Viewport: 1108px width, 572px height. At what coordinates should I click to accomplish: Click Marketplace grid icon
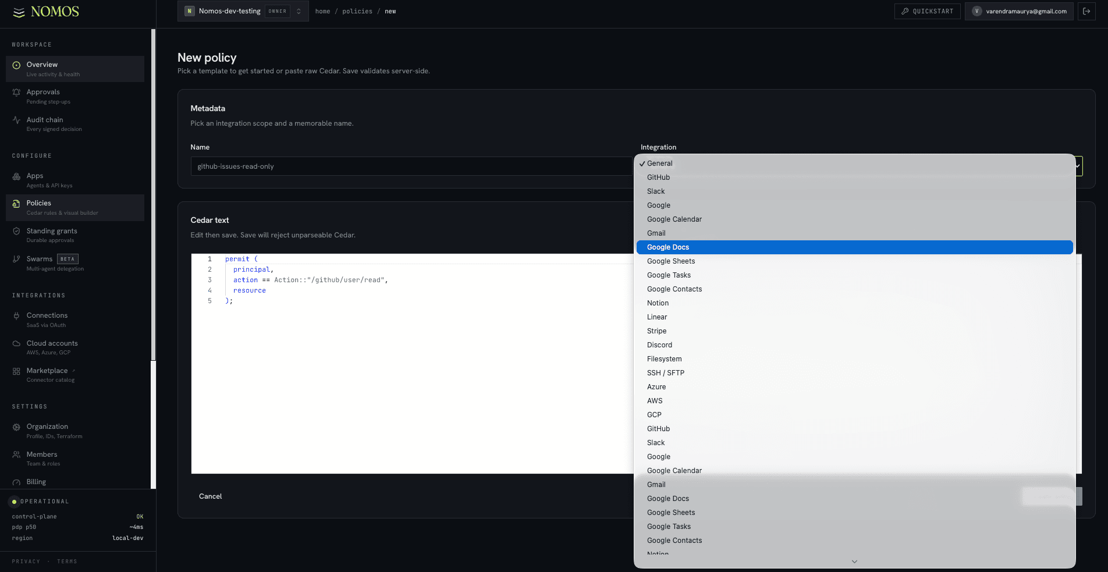tap(16, 371)
